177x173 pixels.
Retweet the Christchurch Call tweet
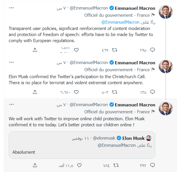tap(114, 92)
